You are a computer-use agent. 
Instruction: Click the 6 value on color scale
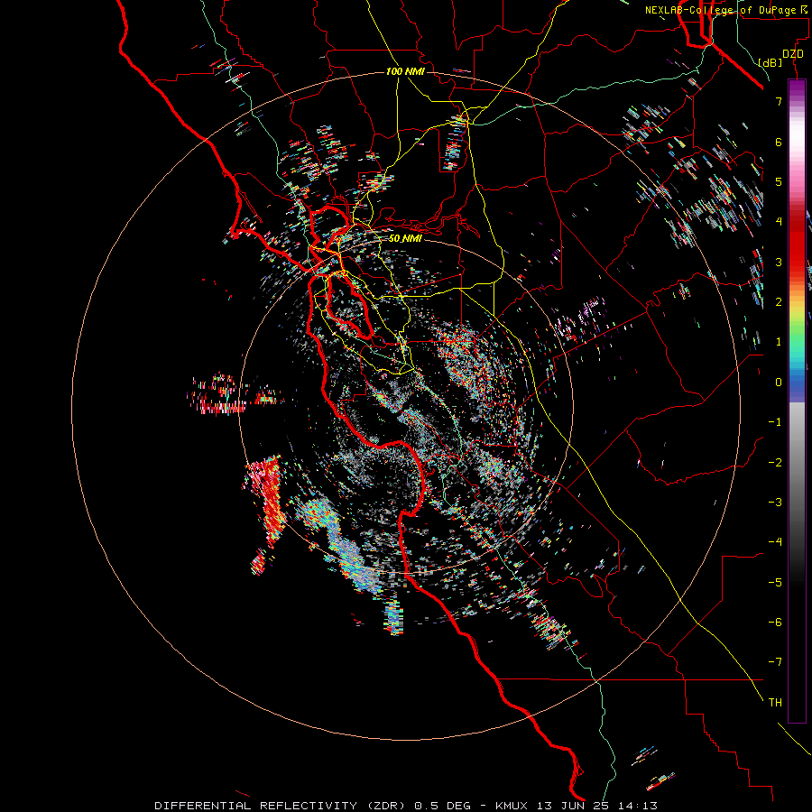coord(779,142)
